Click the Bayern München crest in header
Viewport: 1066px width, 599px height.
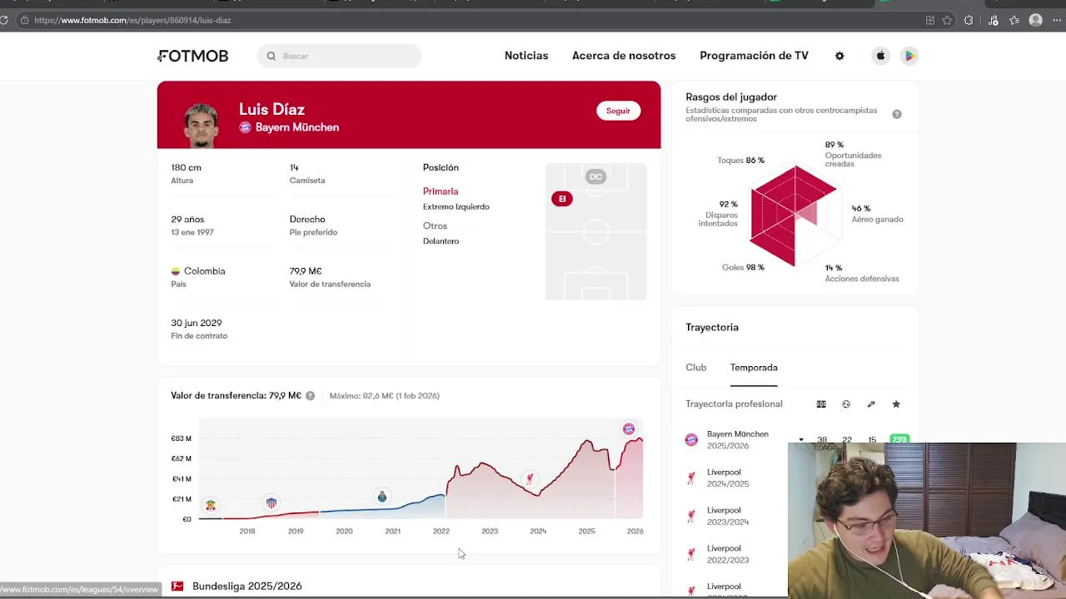coord(245,127)
